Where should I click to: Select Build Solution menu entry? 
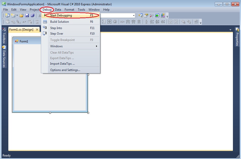(x=71, y=22)
